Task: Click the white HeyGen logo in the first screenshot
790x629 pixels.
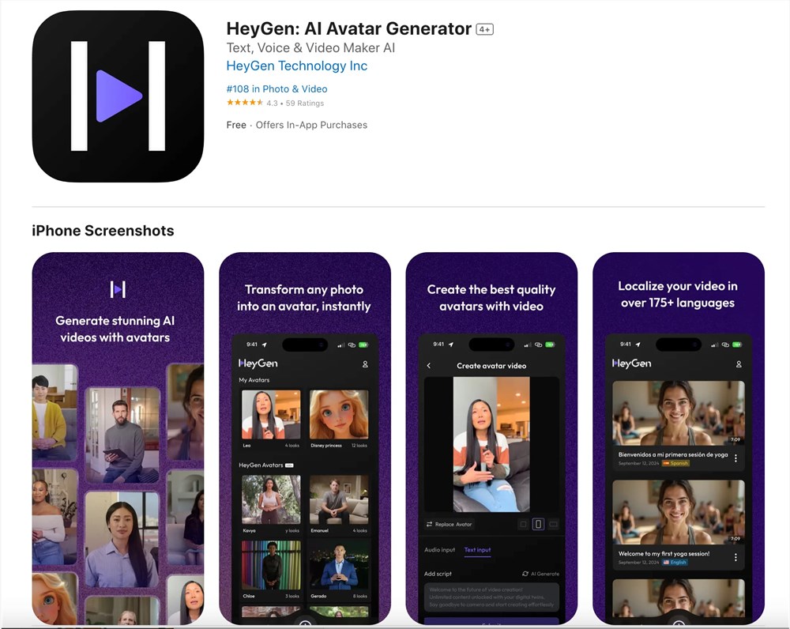Action: (x=118, y=289)
